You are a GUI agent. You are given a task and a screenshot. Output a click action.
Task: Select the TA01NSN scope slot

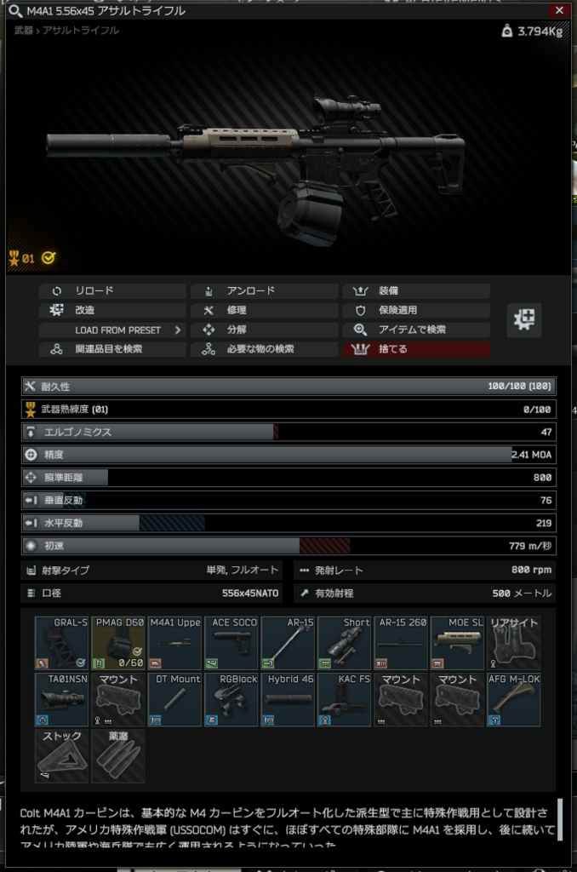click(x=62, y=700)
